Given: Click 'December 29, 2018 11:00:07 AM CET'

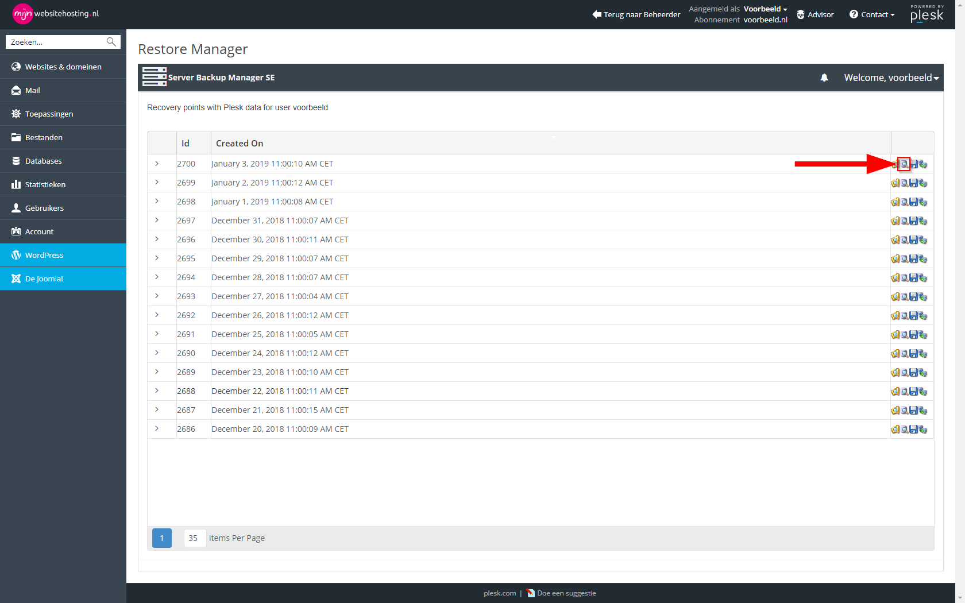Looking at the screenshot, I should click(280, 258).
